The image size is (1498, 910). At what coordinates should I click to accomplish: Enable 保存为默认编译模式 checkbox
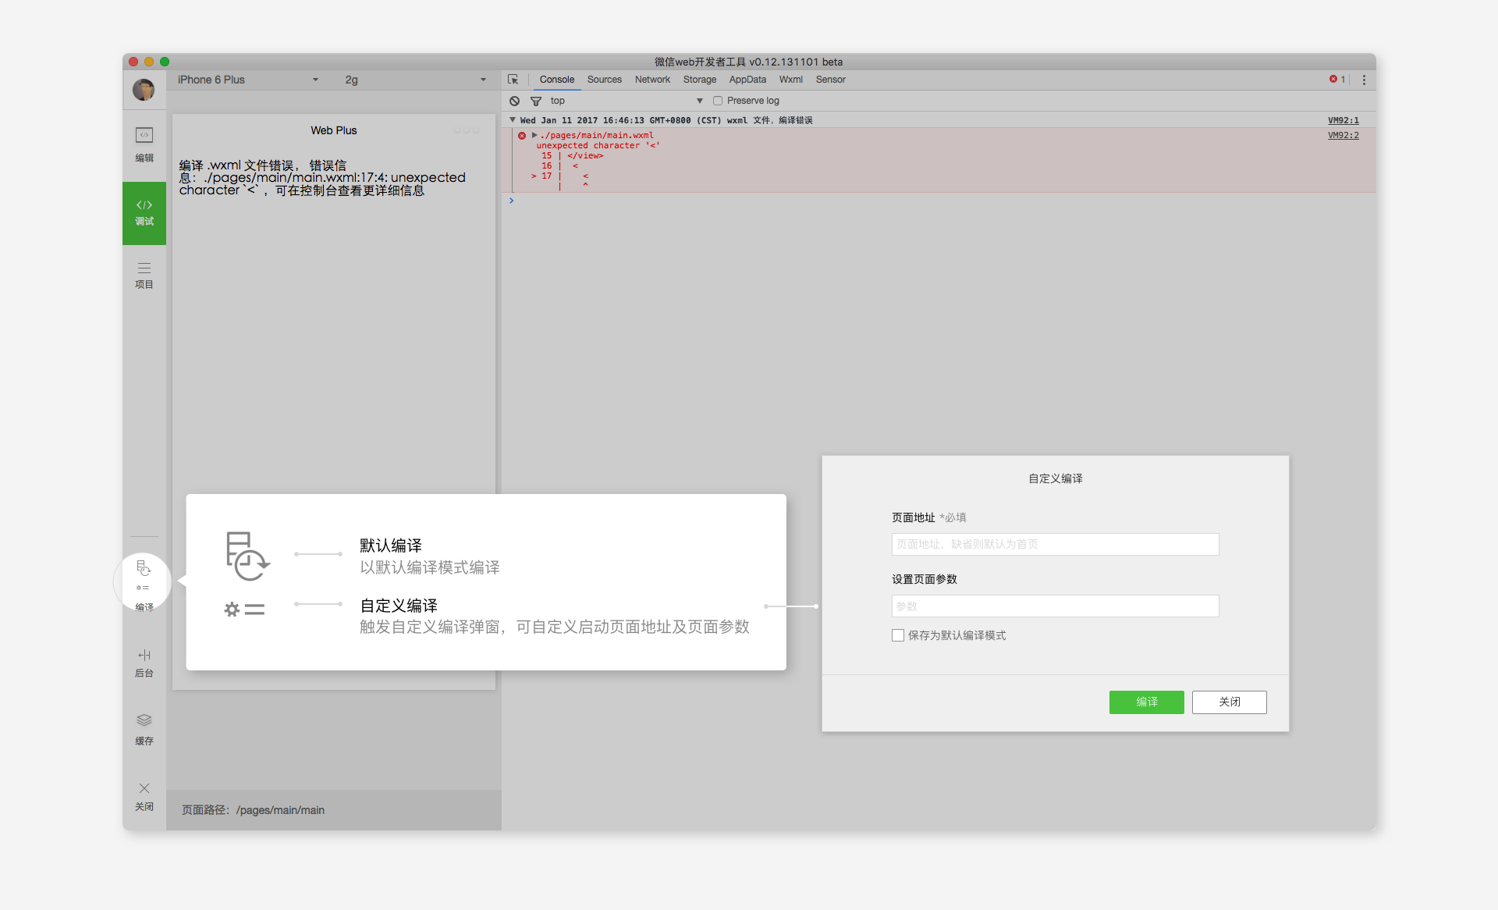895,636
